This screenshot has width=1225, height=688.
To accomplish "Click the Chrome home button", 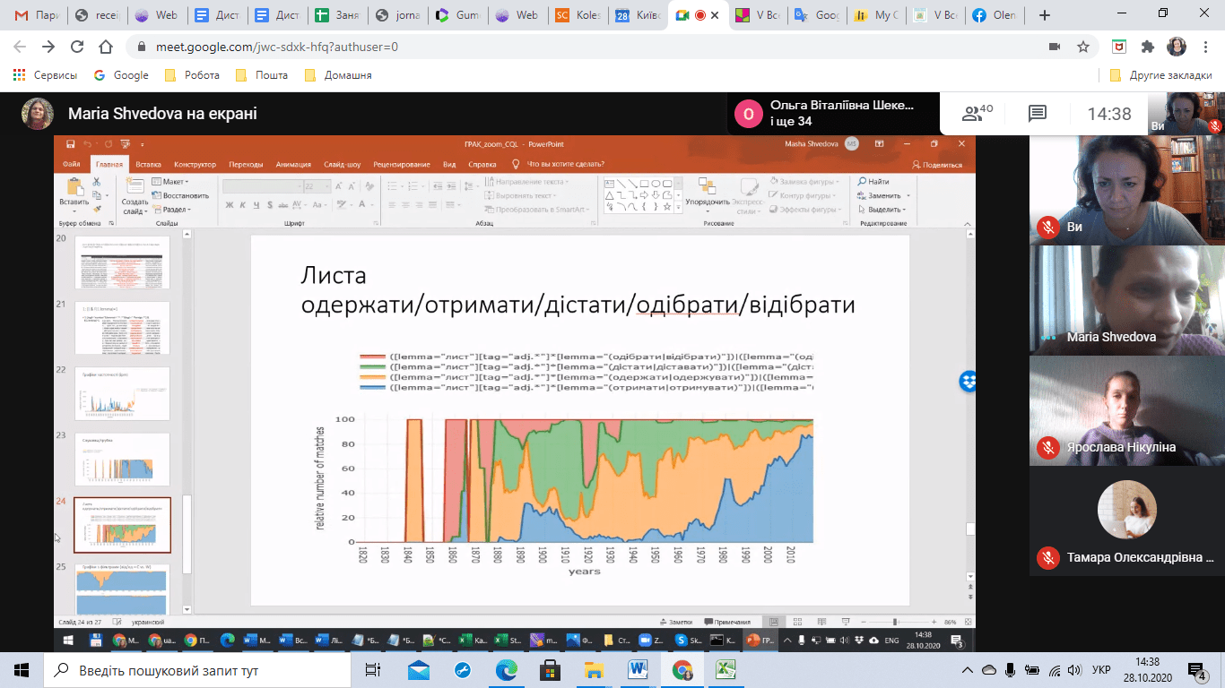I will (x=106, y=47).
